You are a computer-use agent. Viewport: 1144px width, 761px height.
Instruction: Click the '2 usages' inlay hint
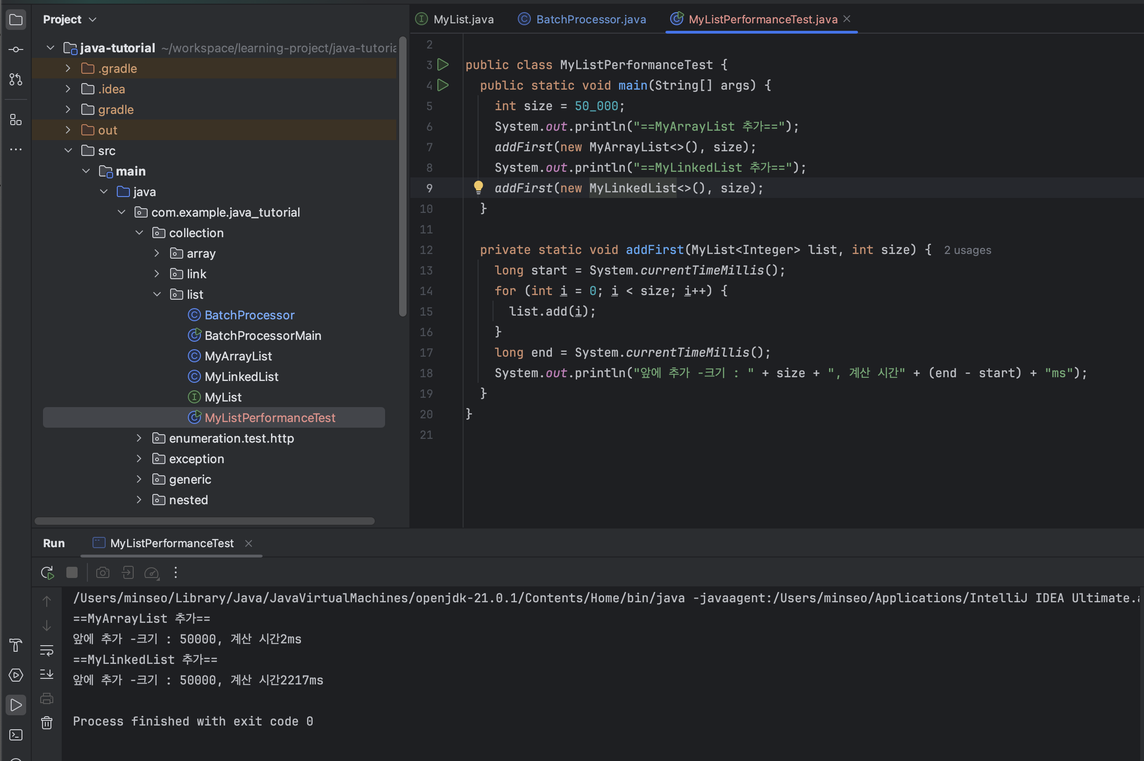point(968,250)
